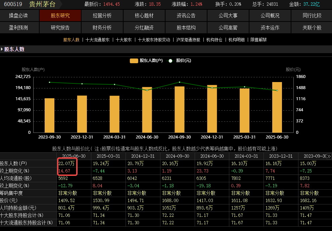
Task: Open the 限售解禁 sub-navigation link
Action: click(x=258, y=40)
